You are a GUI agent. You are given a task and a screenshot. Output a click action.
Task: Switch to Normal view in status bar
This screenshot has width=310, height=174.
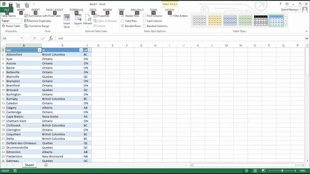click(x=247, y=171)
